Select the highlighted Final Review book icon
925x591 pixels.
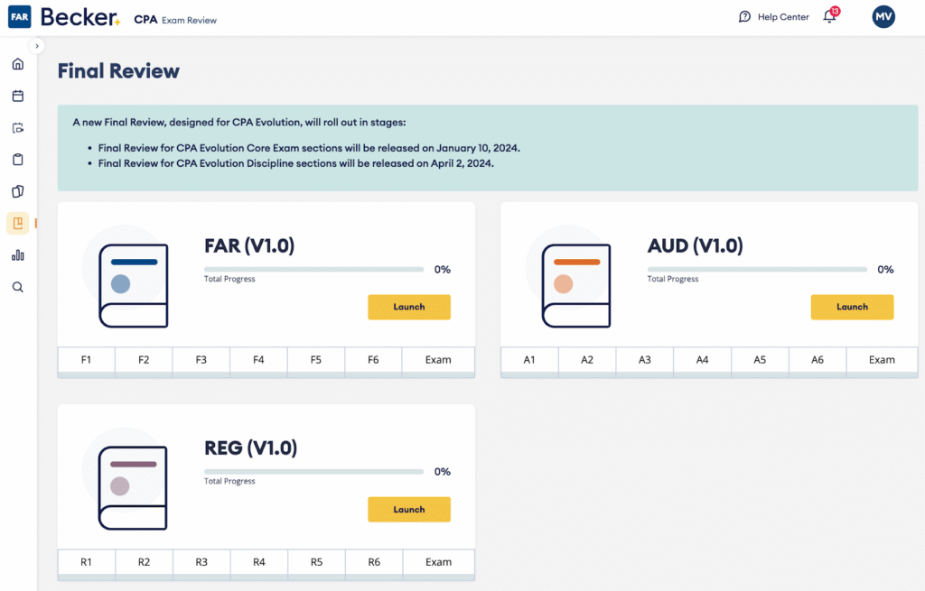click(x=18, y=224)
